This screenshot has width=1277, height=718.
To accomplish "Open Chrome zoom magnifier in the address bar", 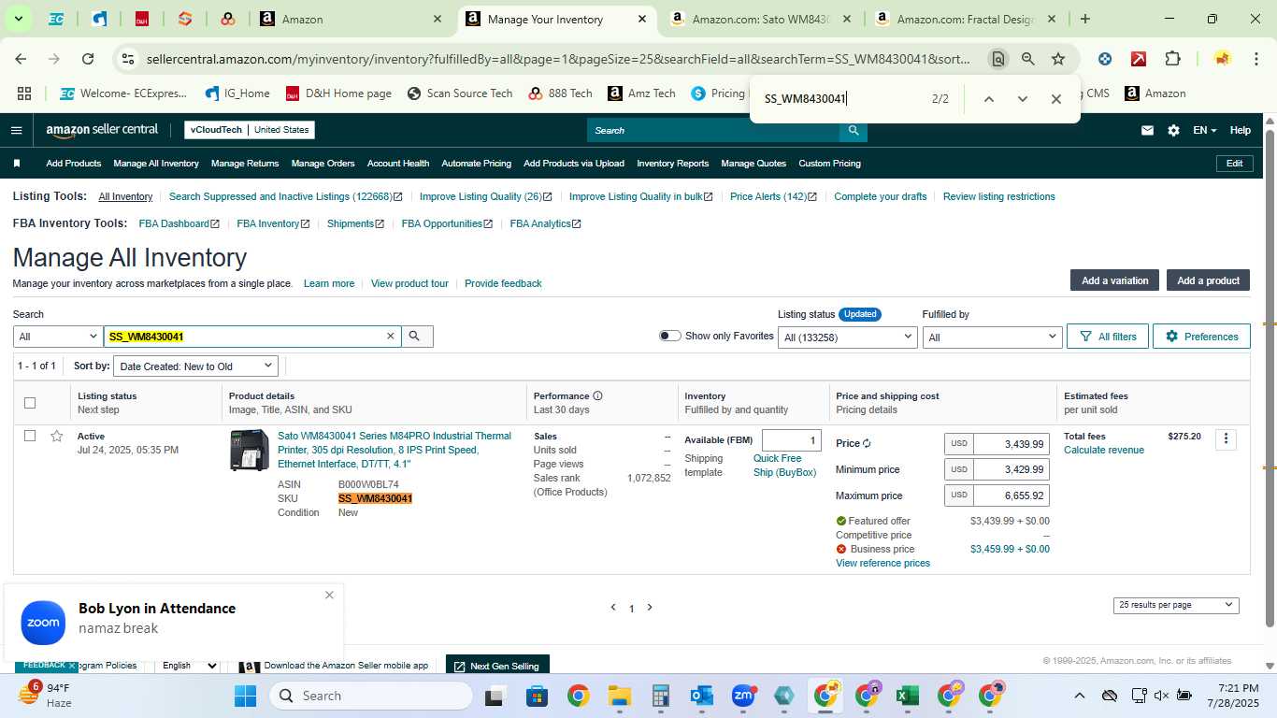I will coord(1028,59).
